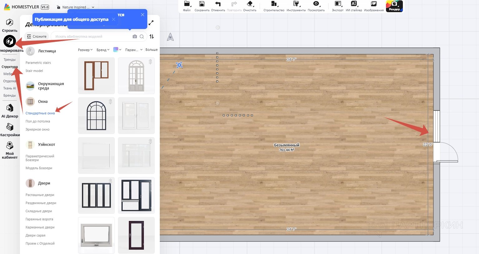
Task: Open the Бренд brand filter dropdown
Action: point(103,50)
